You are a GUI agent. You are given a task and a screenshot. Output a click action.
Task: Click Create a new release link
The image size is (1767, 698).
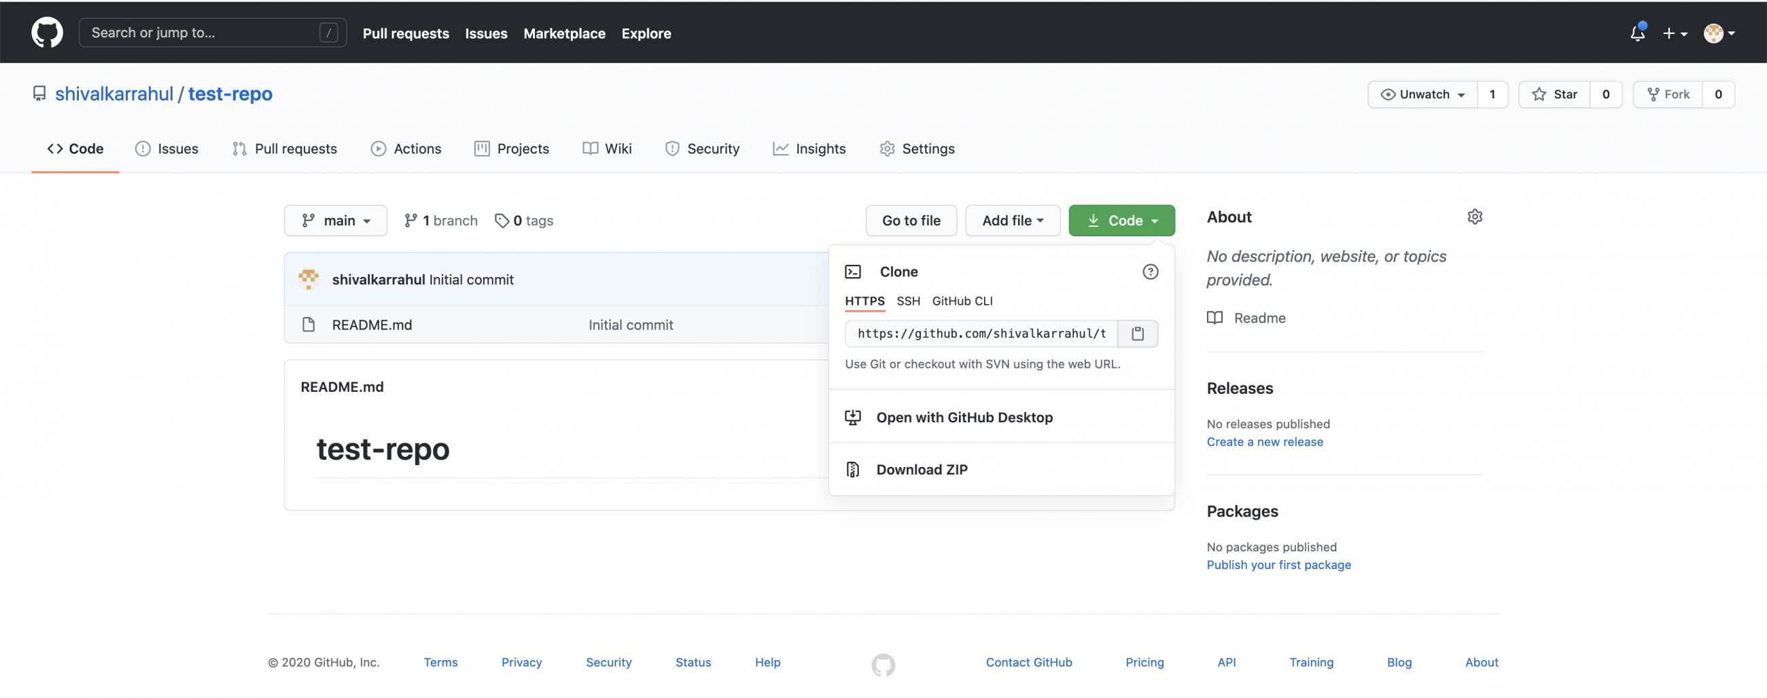1264,443
